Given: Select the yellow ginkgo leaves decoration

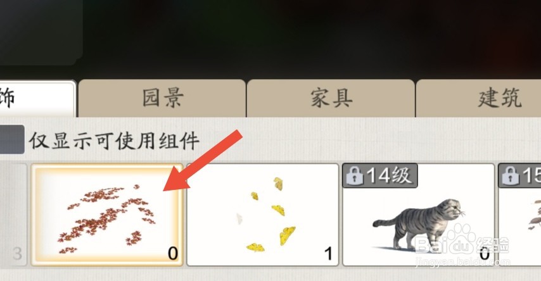Looking at the screenshot, I should click(x=262, y=215).
